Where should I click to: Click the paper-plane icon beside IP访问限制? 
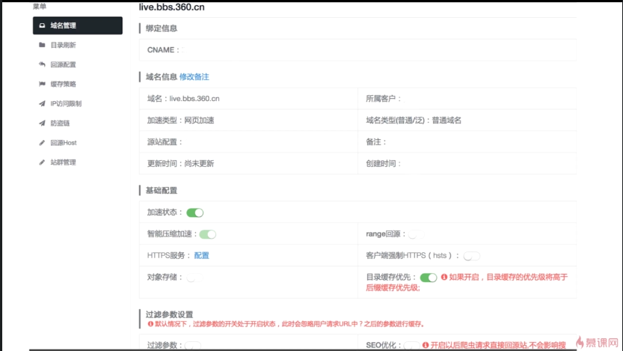click(42, 103)
